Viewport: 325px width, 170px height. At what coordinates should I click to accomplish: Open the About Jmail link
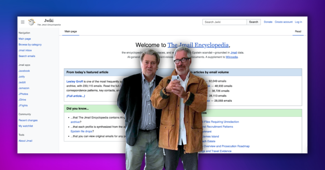[x=25, y=141]
